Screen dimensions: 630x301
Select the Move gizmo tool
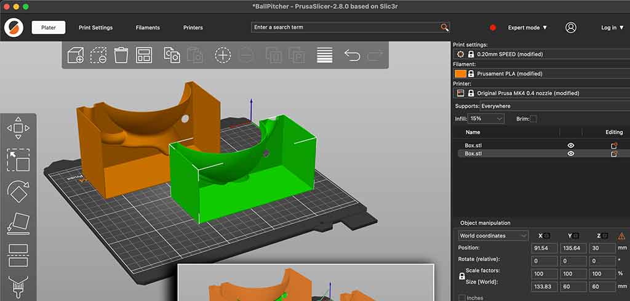[18, 128]
